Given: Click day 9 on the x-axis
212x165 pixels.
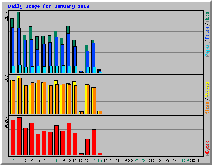Looking at the screenshot, I should (63, 160).
